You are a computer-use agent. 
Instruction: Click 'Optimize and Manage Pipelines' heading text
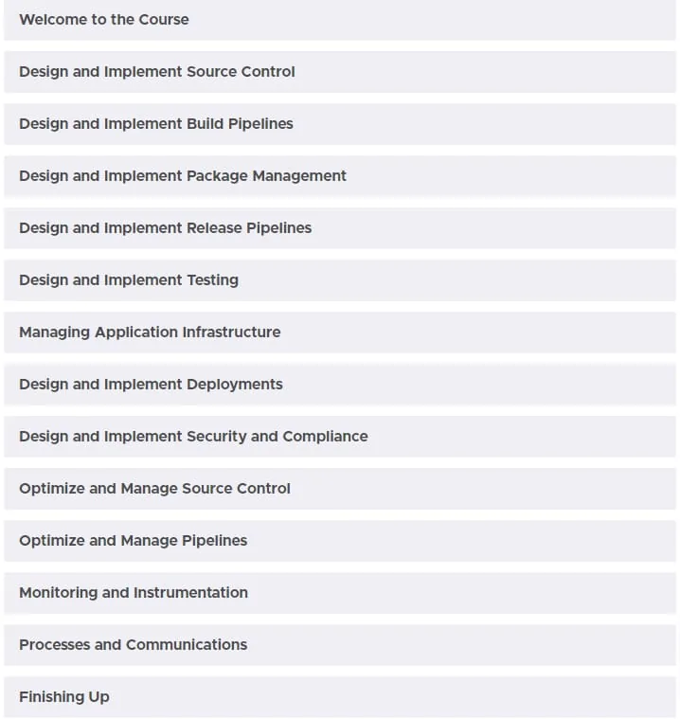[x=134, y=541]
